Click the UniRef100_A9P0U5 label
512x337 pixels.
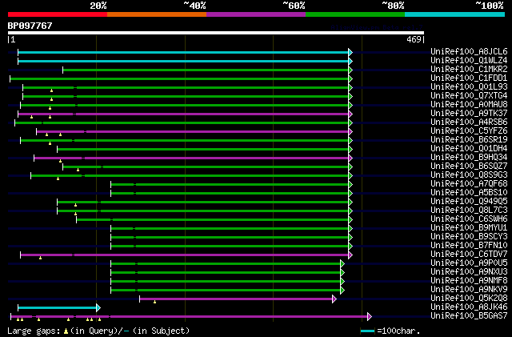pyautogui.click(x=469, y=263)
